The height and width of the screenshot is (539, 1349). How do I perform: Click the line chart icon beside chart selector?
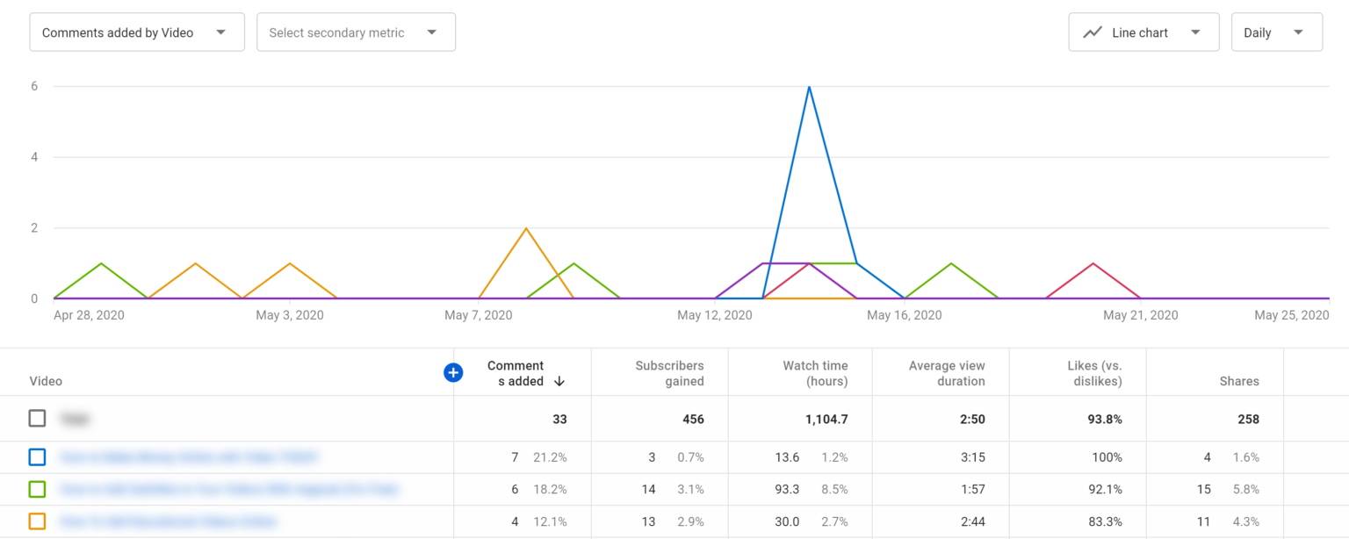[x=1092, y=32]
